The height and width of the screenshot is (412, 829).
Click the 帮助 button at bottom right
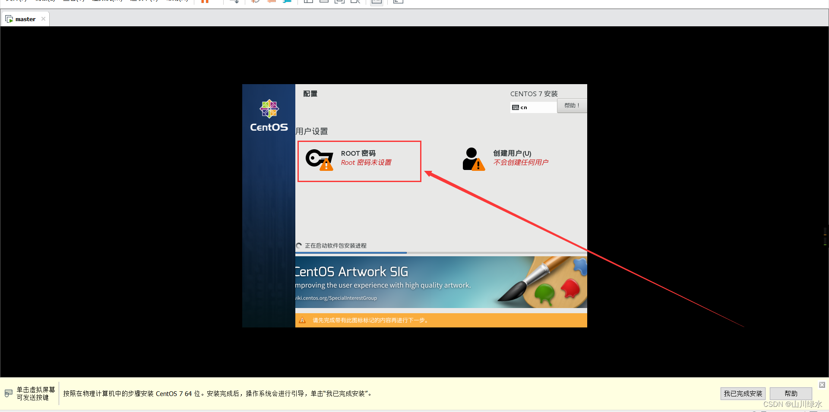790,393
